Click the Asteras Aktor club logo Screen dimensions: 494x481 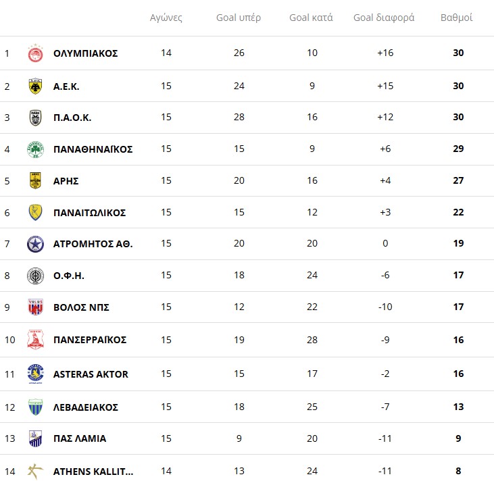coord(35,374)
